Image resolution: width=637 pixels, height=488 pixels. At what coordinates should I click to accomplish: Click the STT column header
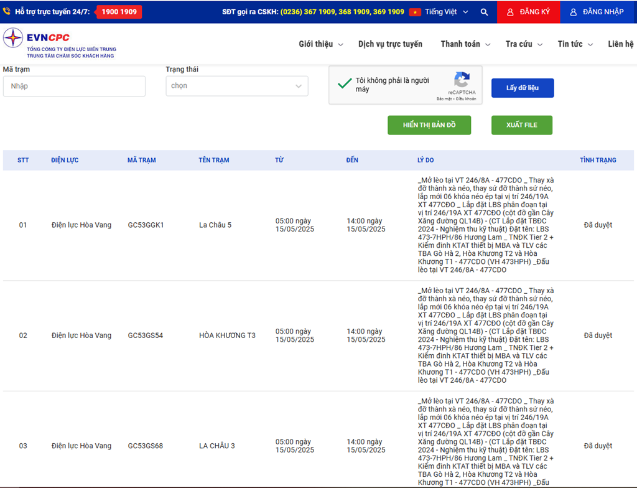tap(23, 160)
